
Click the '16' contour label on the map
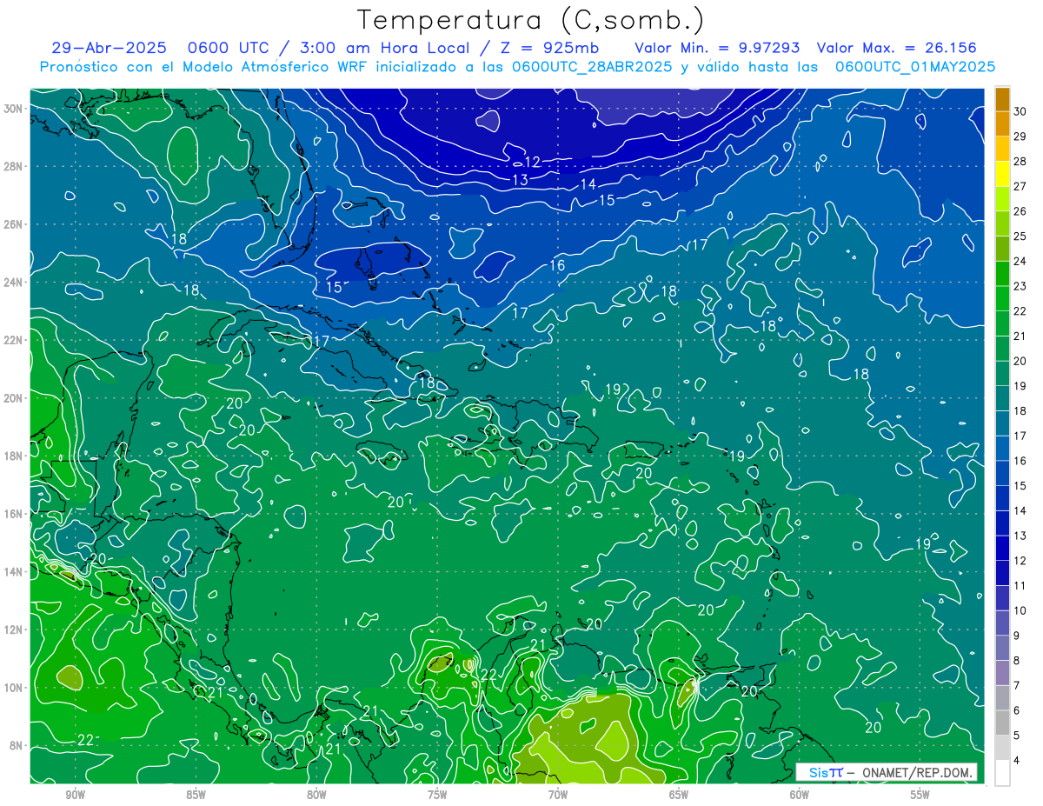[557, 265]
